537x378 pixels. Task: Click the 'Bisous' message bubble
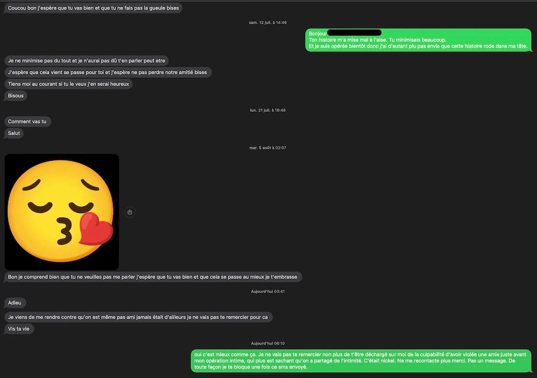[16, 96]
